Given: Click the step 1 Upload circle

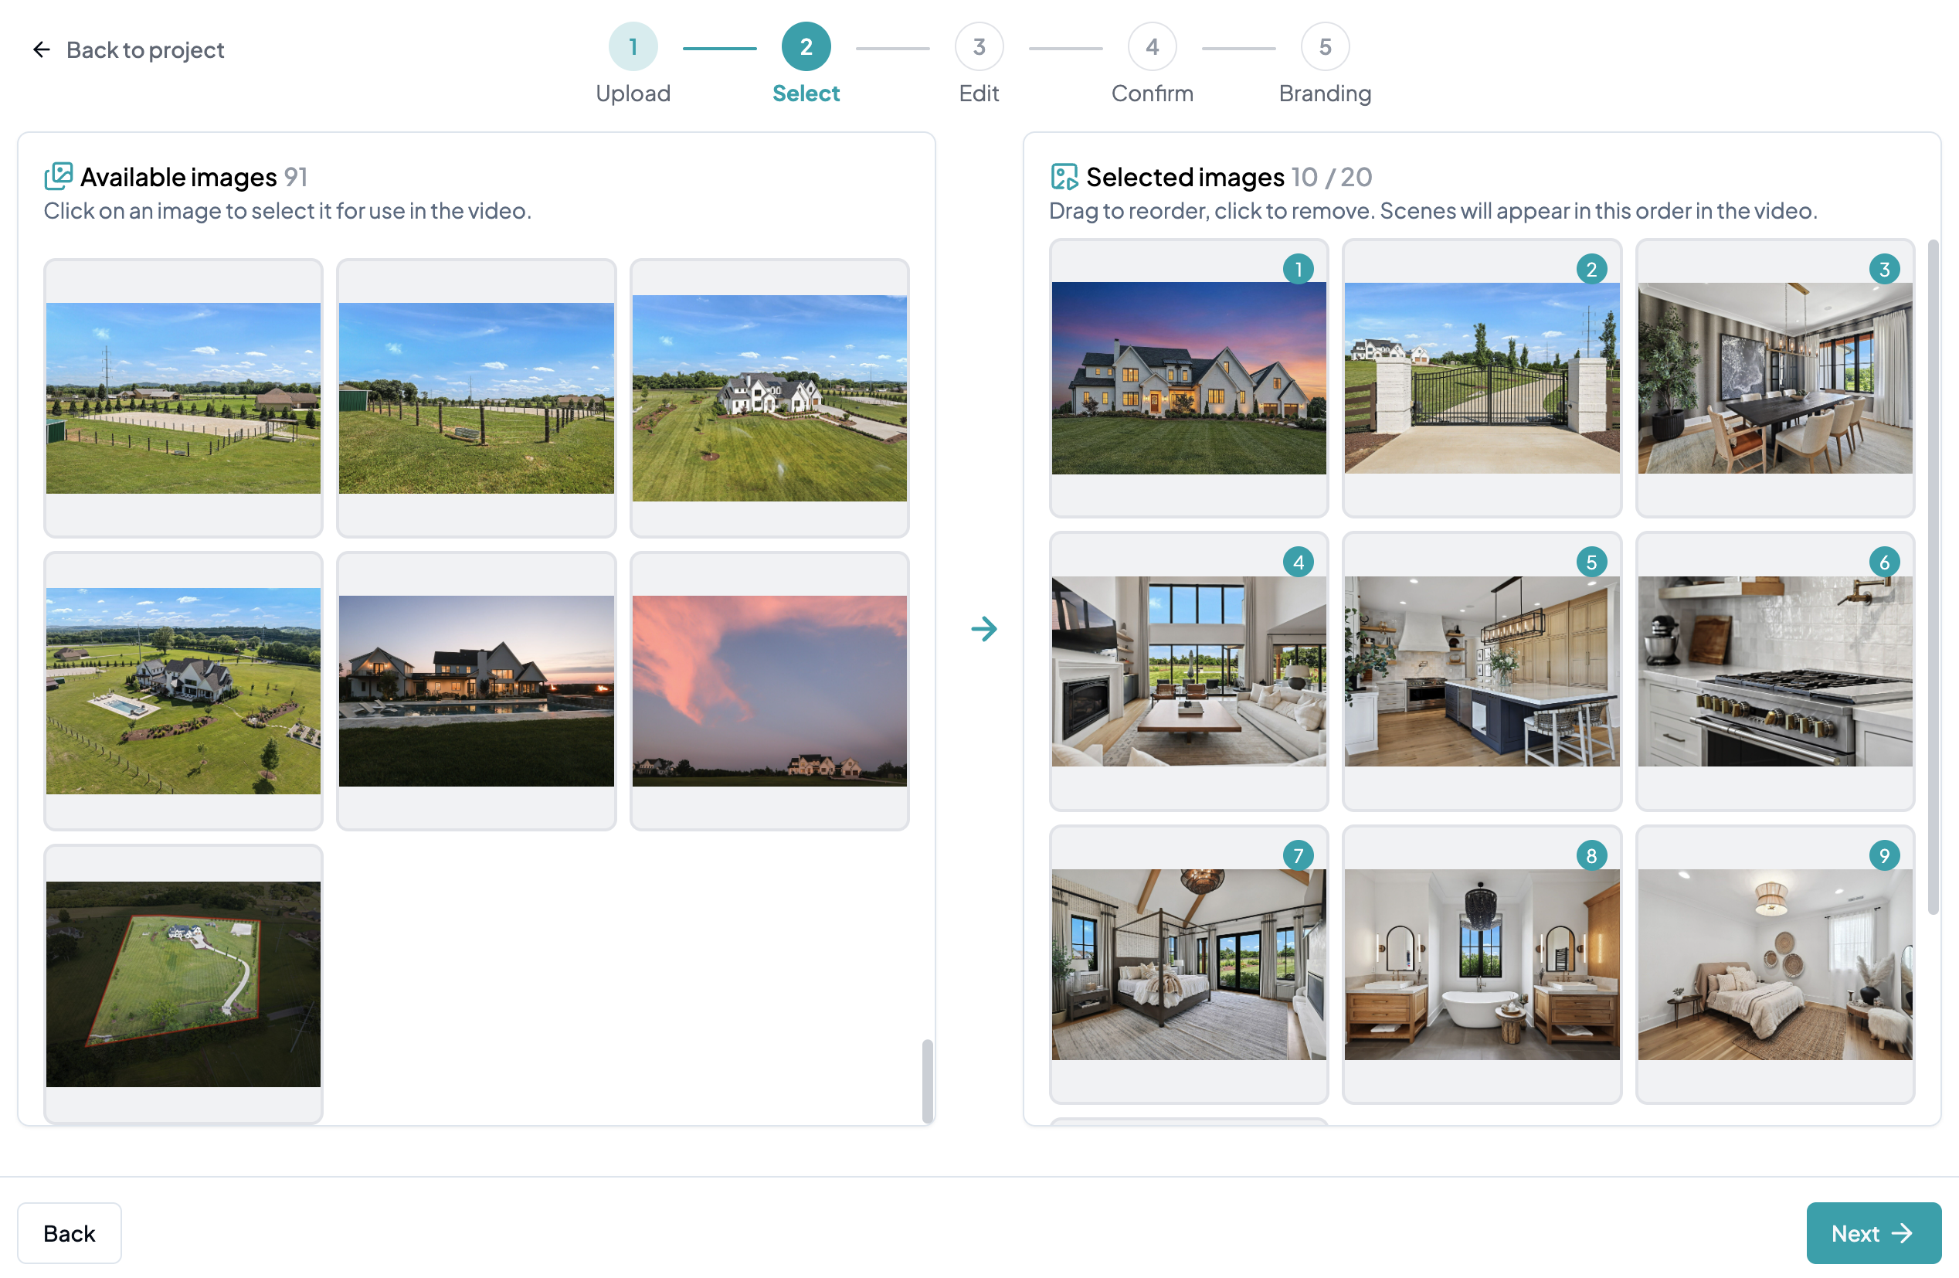Looking at the screenshot, I should click(x=633, y=47).
